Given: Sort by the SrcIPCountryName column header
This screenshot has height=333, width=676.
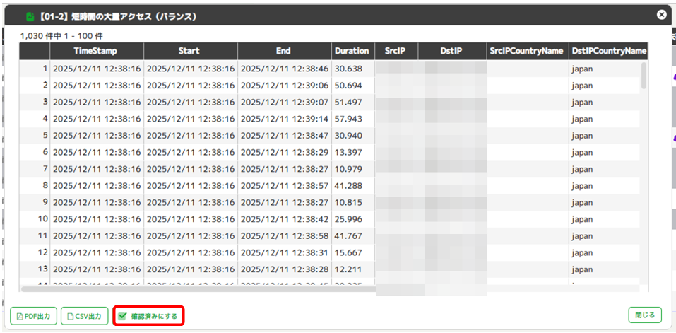Looking at the screenshot, I should click(x=528, y=51).
